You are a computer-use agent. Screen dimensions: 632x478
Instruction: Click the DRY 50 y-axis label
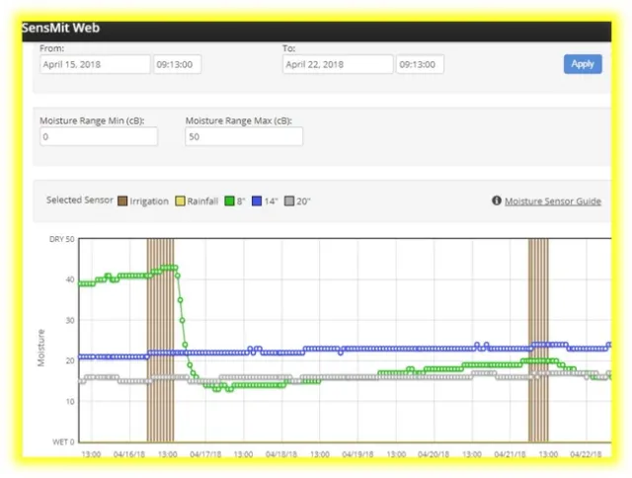[61, 239]
